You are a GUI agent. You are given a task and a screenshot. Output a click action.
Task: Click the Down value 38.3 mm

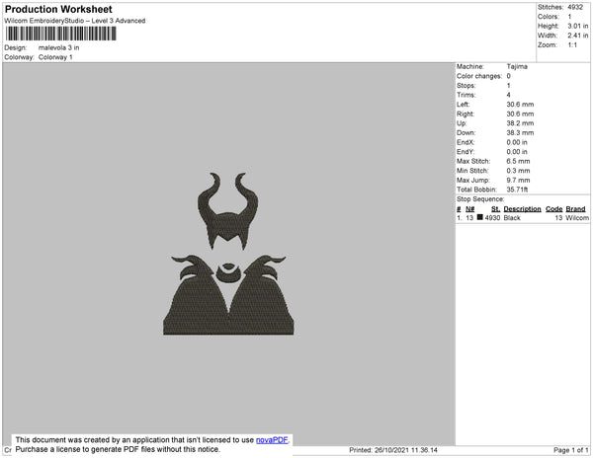[x=520, y=132]
